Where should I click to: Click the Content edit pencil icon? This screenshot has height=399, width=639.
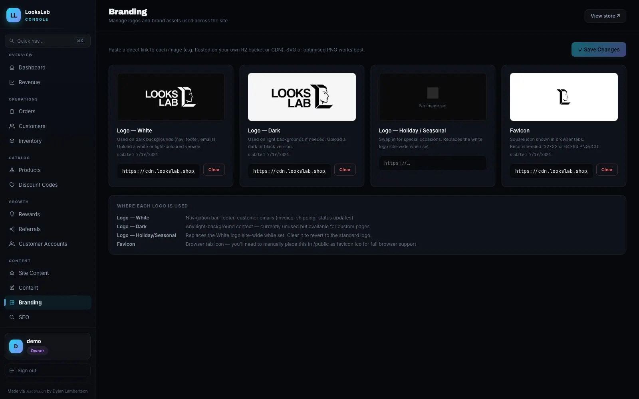[12, 288]
